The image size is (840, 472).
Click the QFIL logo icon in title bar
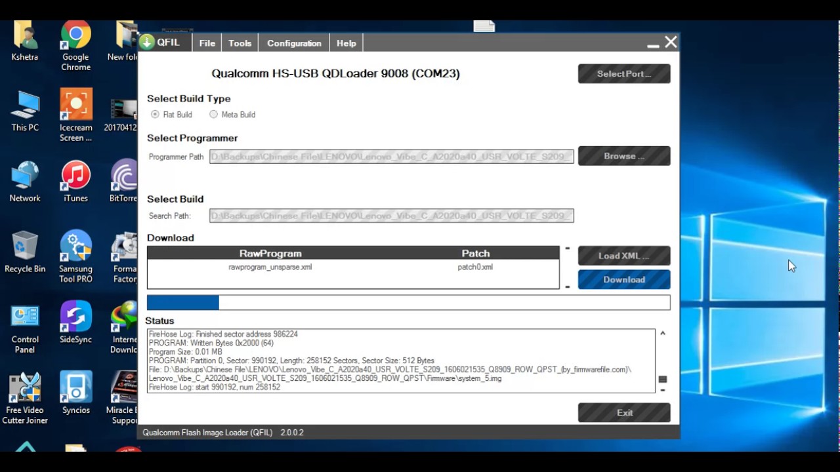146,43
